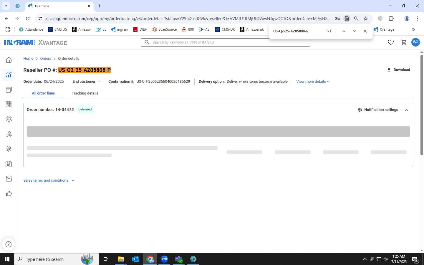424x265 pixels.
Task: Click the confirmation number US-C-T-25062356040026185629
Action: (x=163, y=82)
